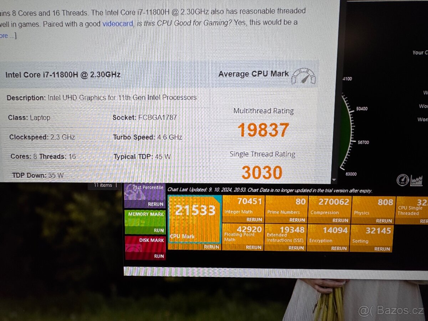This screenshot has width=428, height=321.
Task: Rerun the Extended Instructions SSE test
Action: point(296,248)
